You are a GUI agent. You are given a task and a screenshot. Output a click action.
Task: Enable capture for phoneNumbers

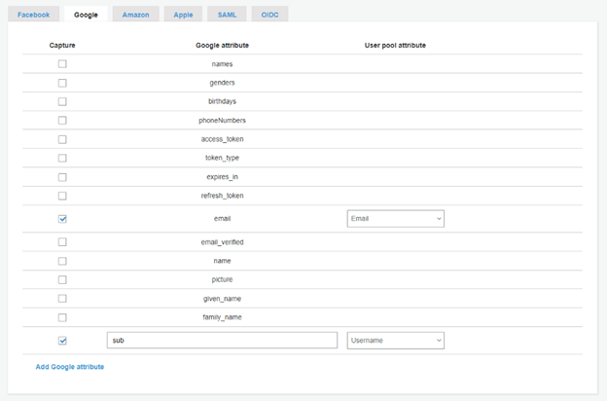pos(62,121)
